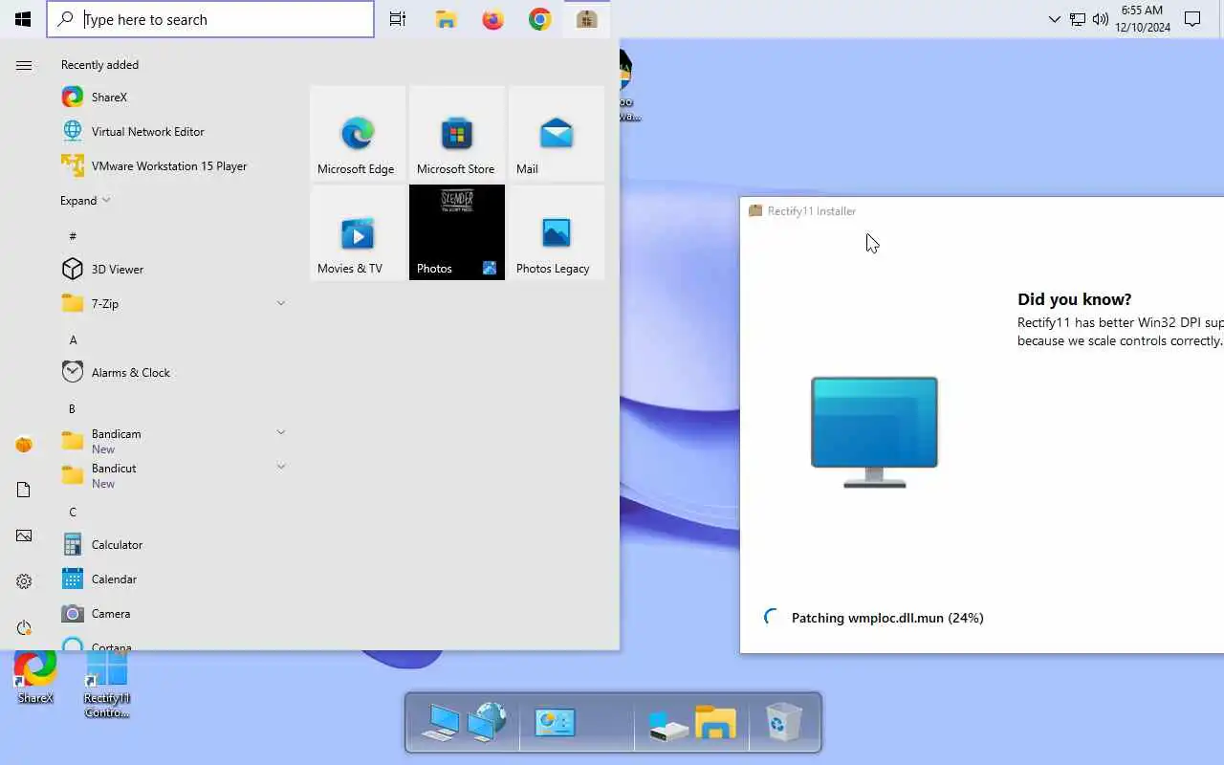1224x765 pixels.
Task: Open the Movies & TV tile
Action: point(358,232)
